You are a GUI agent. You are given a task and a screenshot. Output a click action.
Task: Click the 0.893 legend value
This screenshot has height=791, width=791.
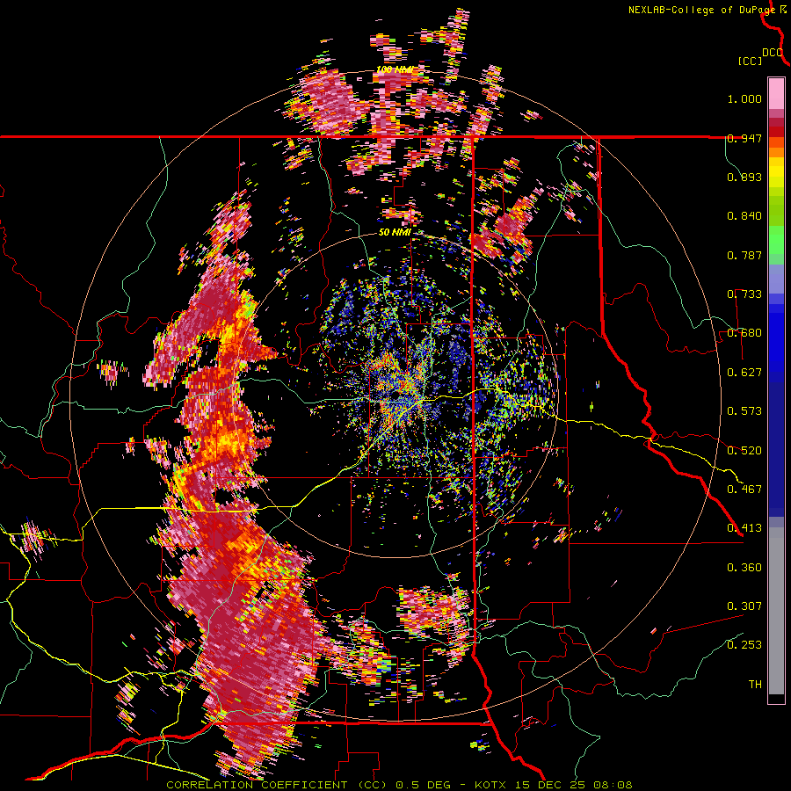pyautogui.click(x=744, y=177)
